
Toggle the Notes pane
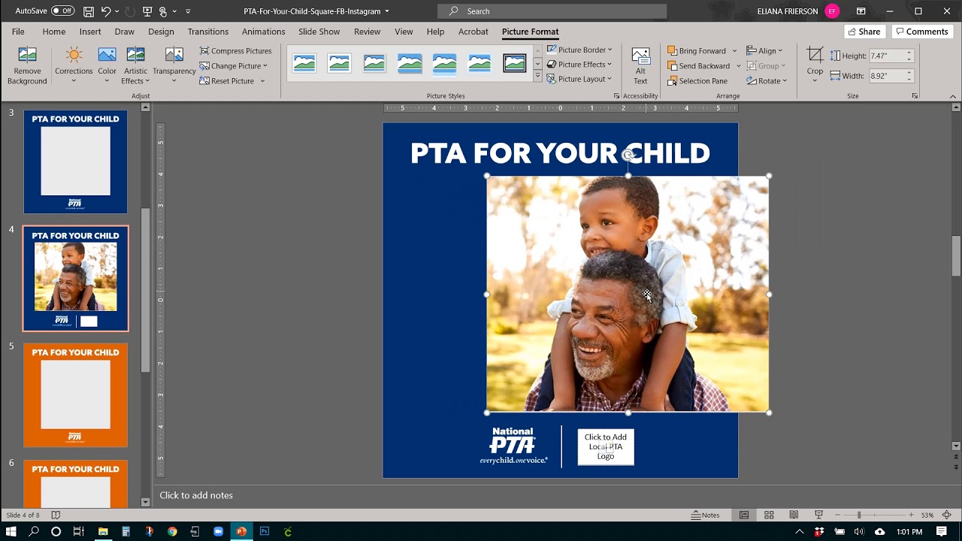[x=706, y=515]
